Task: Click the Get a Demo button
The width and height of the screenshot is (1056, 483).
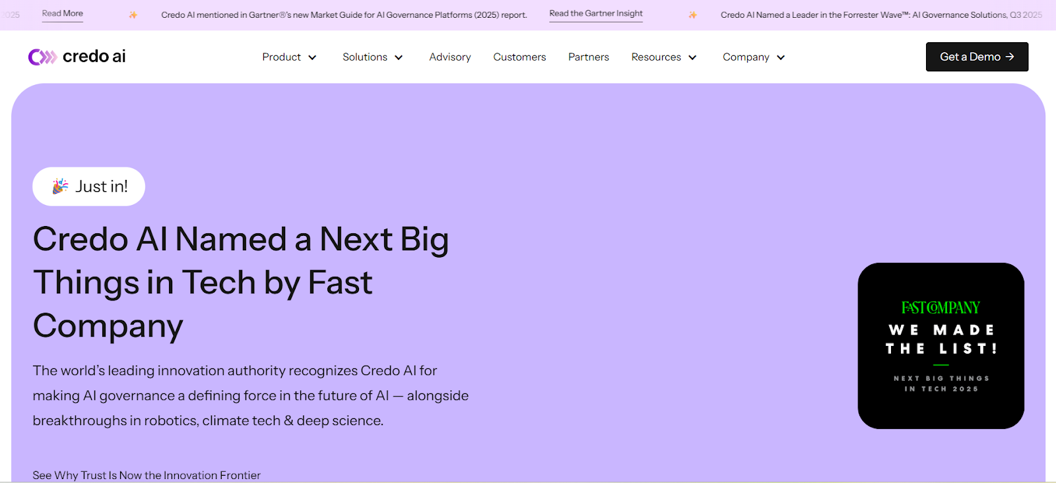Action: tap(977, 57)
